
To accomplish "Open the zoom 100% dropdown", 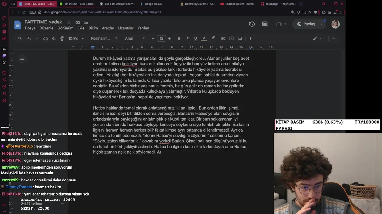I will tap(76, 38).
